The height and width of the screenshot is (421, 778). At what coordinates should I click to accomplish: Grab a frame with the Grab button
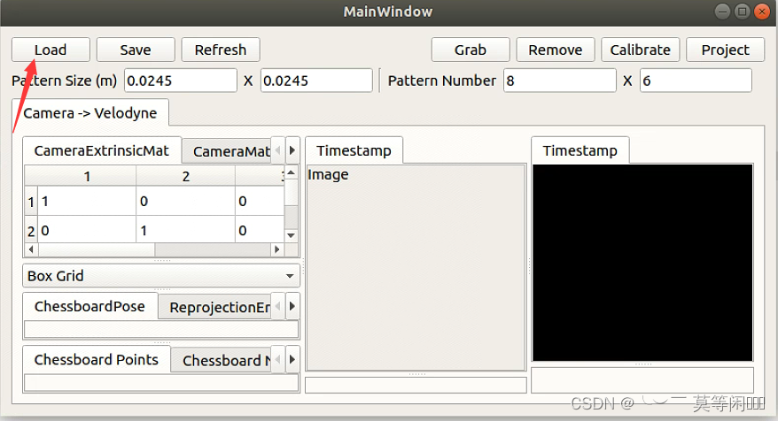coord(471,50)
